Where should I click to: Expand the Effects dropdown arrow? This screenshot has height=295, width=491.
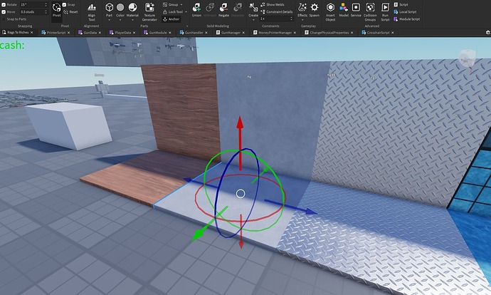pyautogui.click(x=302, y=20)
